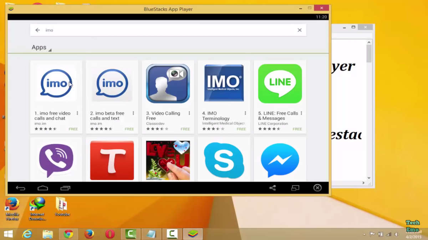Open the Youtube folder on the desktop
Screen dimensions: 428x240
click(62, 207)
